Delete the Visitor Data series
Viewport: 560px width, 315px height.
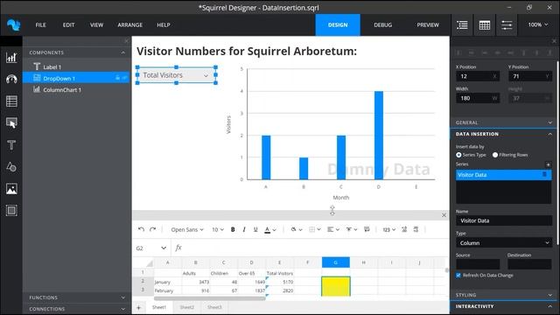544,175
